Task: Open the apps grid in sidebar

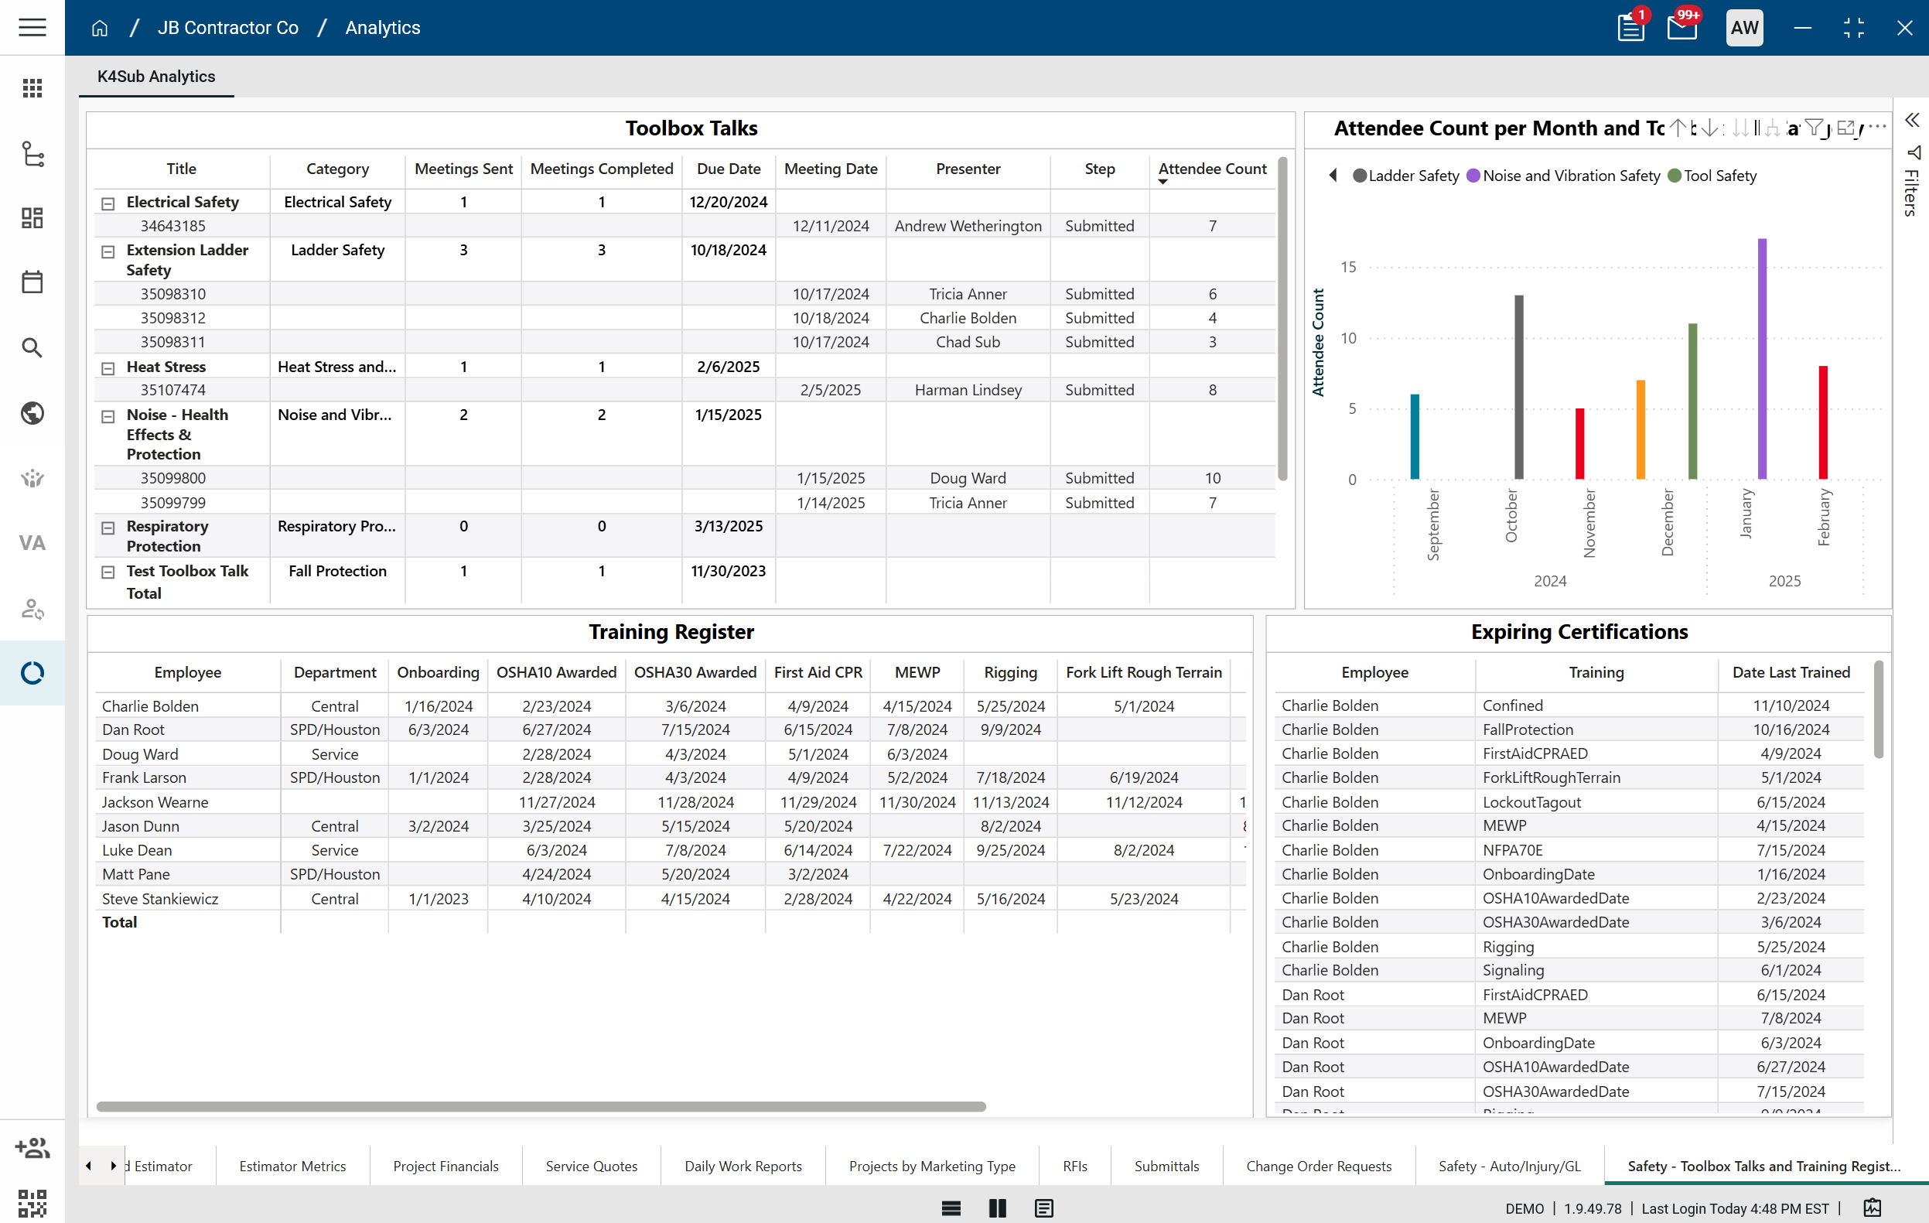Action: pyautogui.click(x=32, y=88)
